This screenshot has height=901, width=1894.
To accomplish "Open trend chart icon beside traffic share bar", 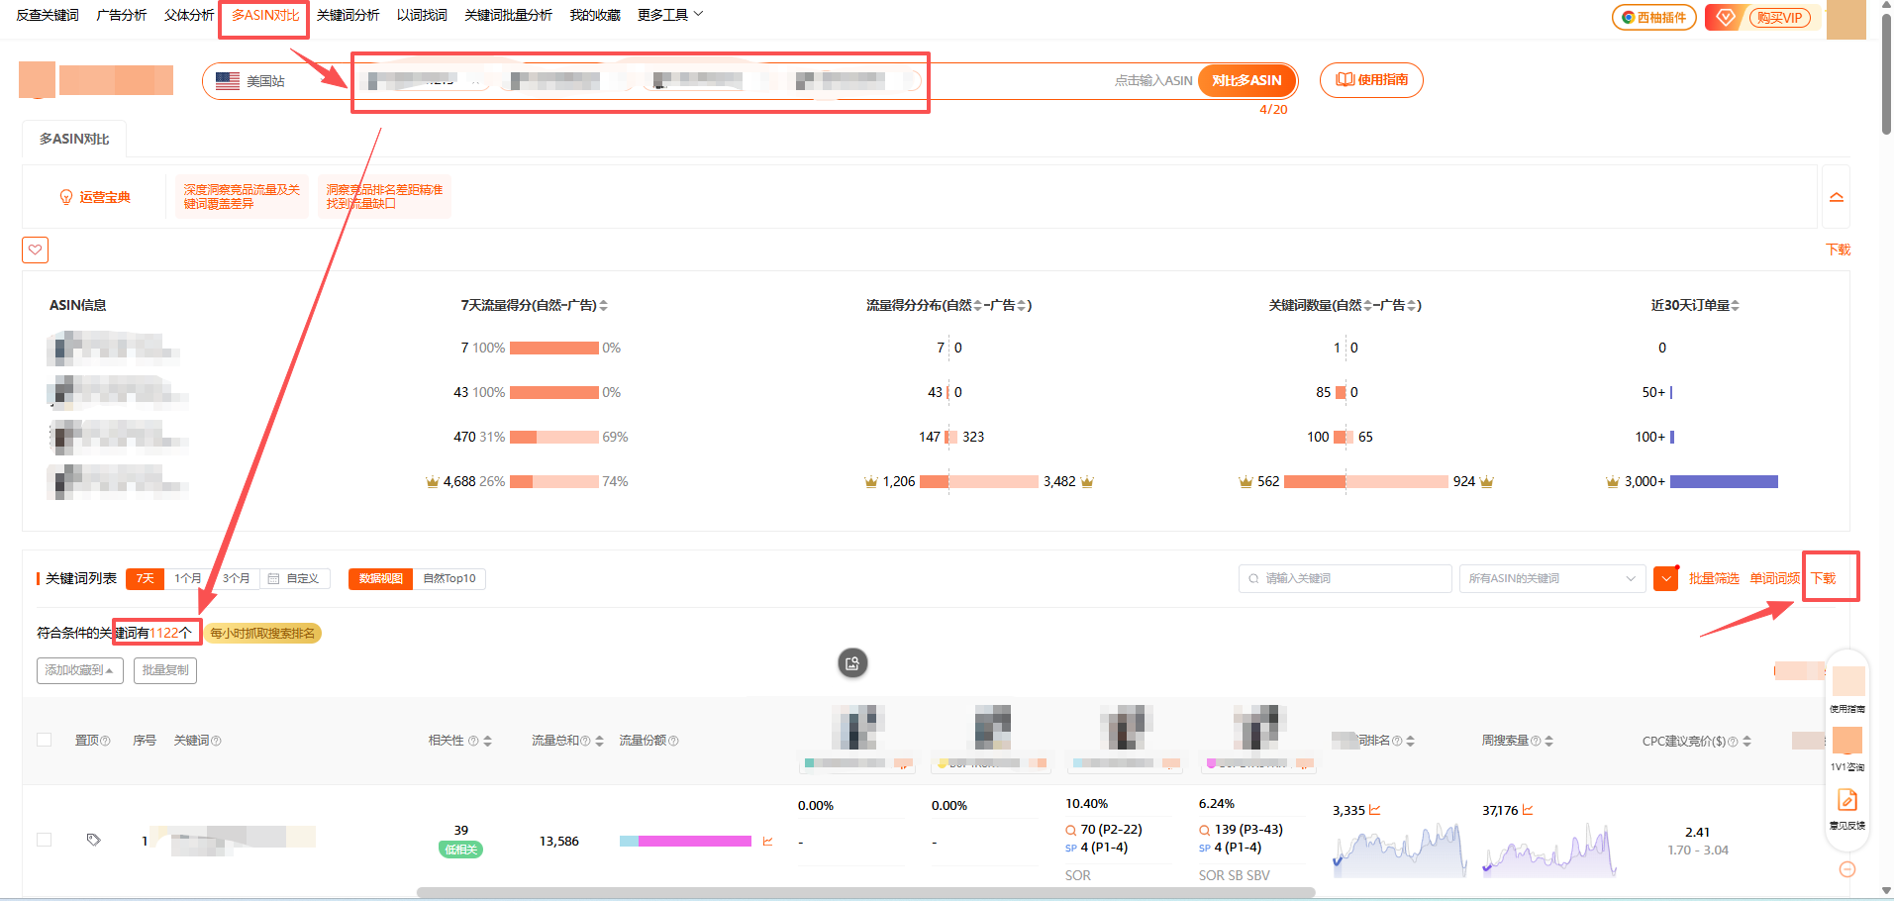I will click(x=767, y=842).
